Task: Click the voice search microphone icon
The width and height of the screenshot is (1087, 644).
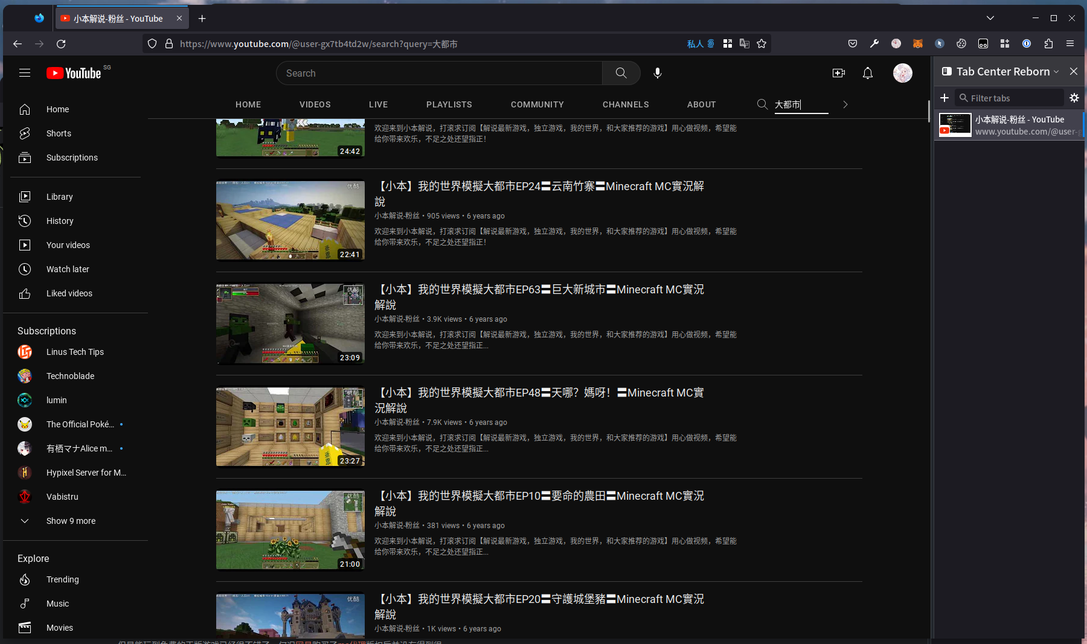Action: coord(658,73)
